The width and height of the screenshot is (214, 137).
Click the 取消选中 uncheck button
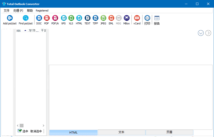[36, 131]
